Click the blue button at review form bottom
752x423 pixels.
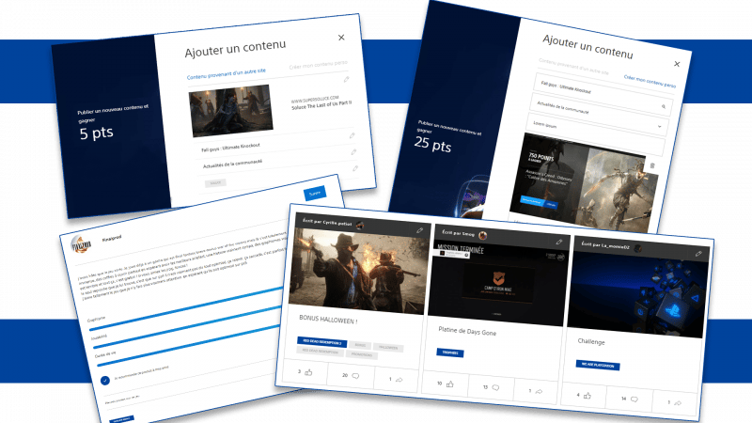point(122,419)
